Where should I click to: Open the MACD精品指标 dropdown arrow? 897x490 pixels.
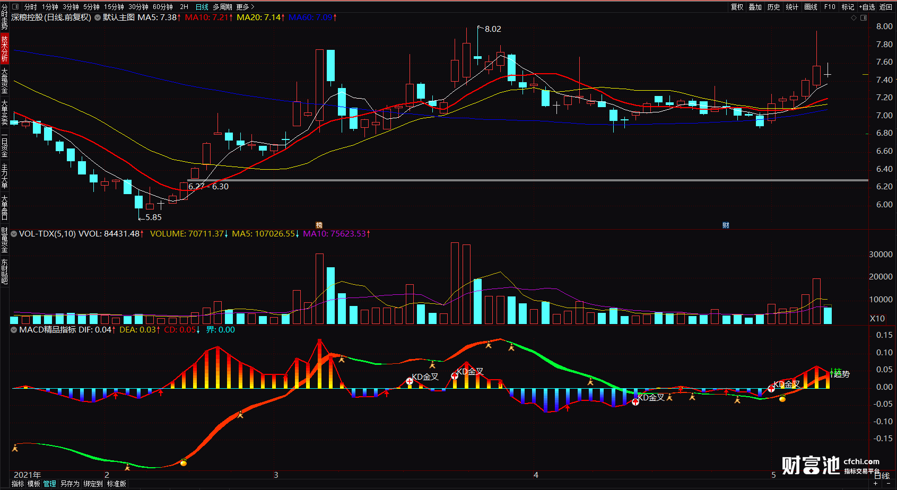[14, 330]
